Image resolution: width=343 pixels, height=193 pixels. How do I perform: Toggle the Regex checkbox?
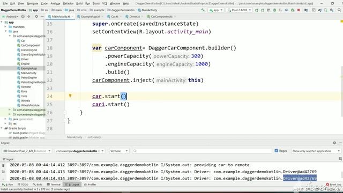[277, 151]
